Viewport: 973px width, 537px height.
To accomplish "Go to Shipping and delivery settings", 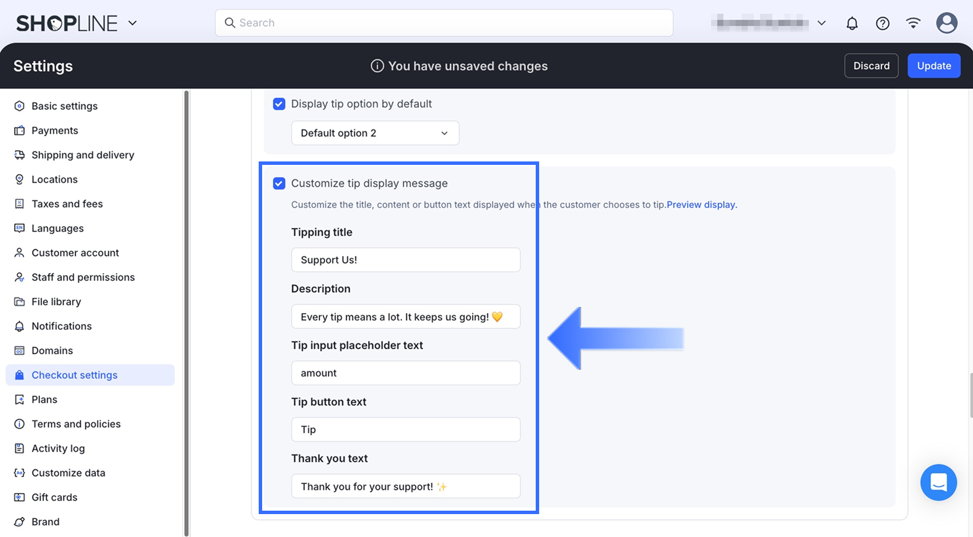I will click(x=82, y=155).
